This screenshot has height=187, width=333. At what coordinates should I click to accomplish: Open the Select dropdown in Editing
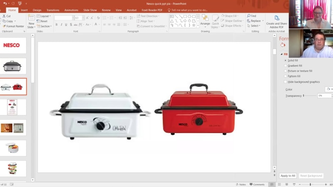pos(254,26)
